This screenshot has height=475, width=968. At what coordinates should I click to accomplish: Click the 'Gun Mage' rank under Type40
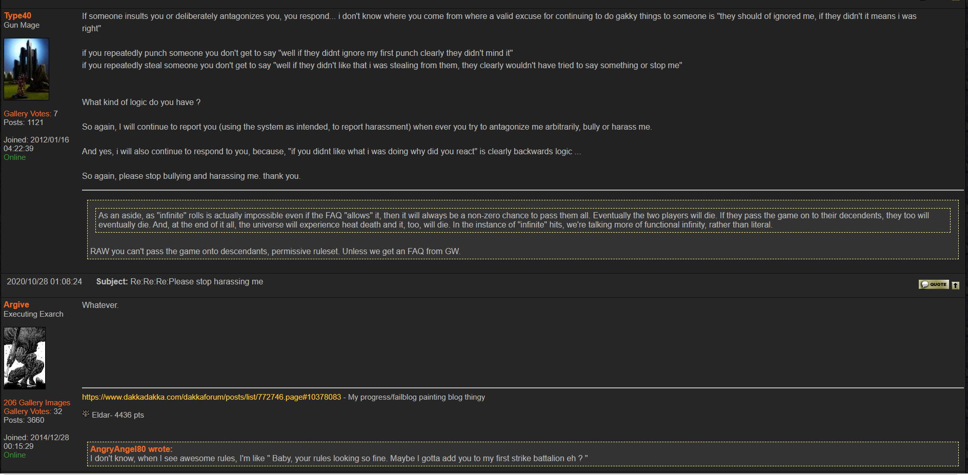click(x=22, y=25)
